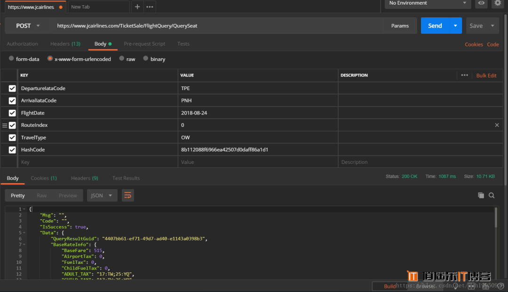Click the main window vertical scrollbar

point(506,100)
